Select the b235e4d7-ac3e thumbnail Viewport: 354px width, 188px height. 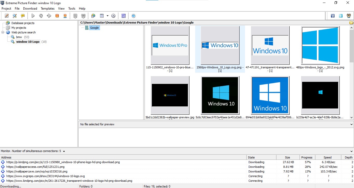tap(320, 95)
